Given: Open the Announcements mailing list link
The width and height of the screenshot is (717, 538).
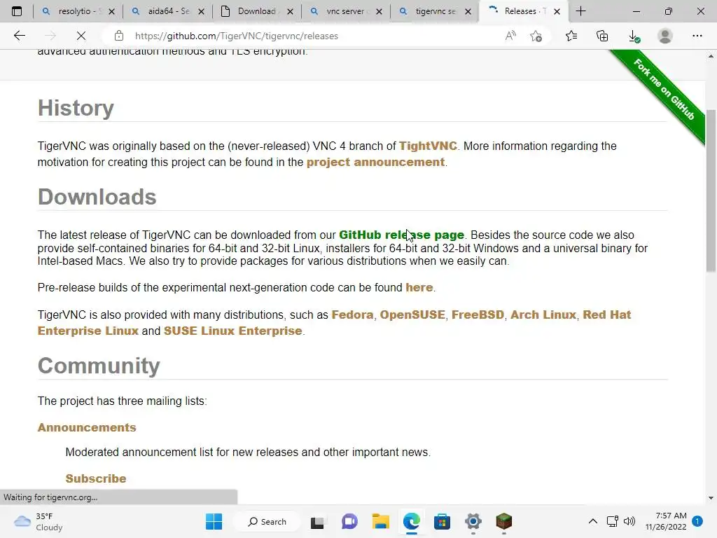Looking at the screenshot, I should pos(87,427).
